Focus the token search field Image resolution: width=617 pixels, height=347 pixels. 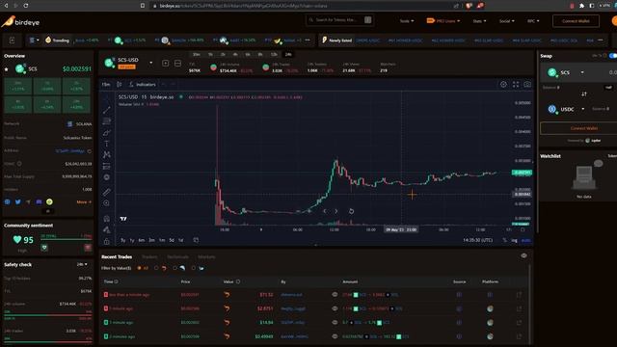coord(340,19)
